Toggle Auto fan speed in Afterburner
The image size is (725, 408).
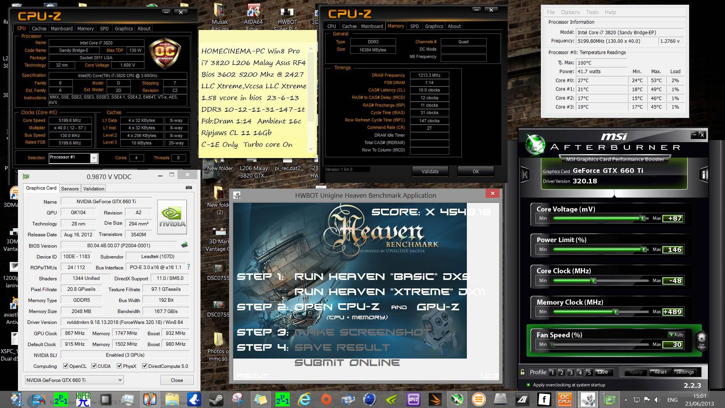[x=676, y=334]
